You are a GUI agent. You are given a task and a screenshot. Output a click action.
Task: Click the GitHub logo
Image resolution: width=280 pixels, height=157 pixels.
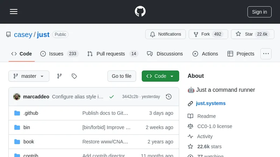[140, 12]
